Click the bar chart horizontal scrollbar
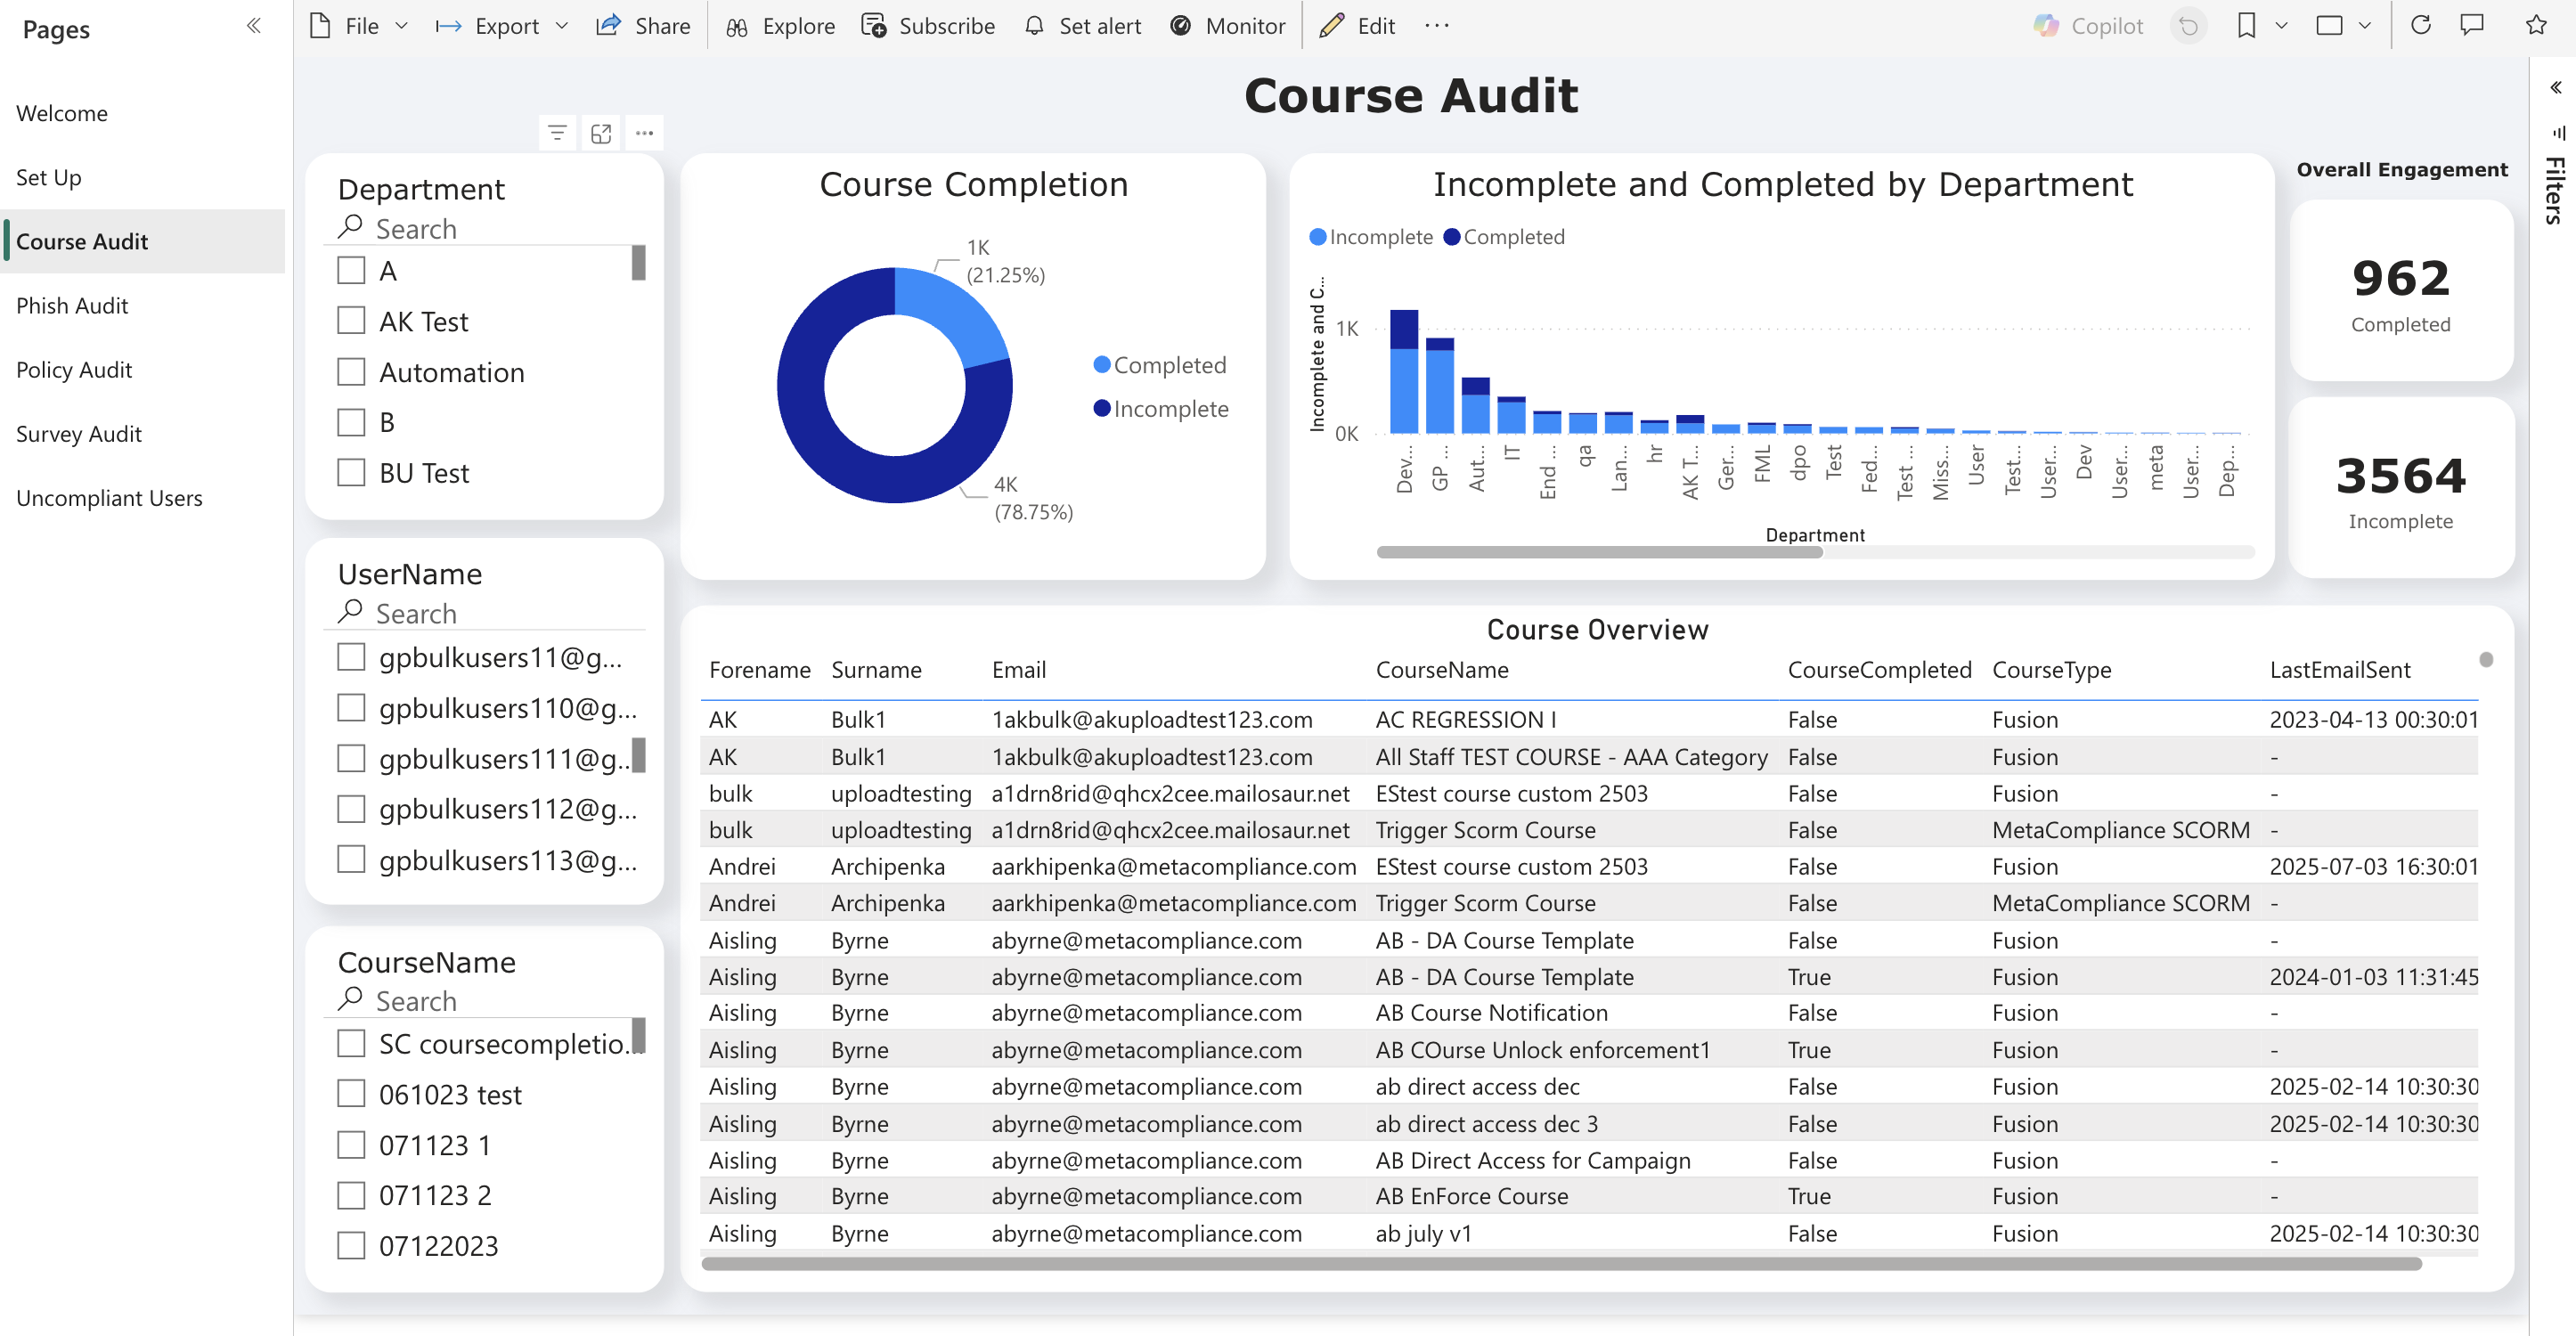Screen dimensions: 2576x1336 click(x=1599, y=552)
